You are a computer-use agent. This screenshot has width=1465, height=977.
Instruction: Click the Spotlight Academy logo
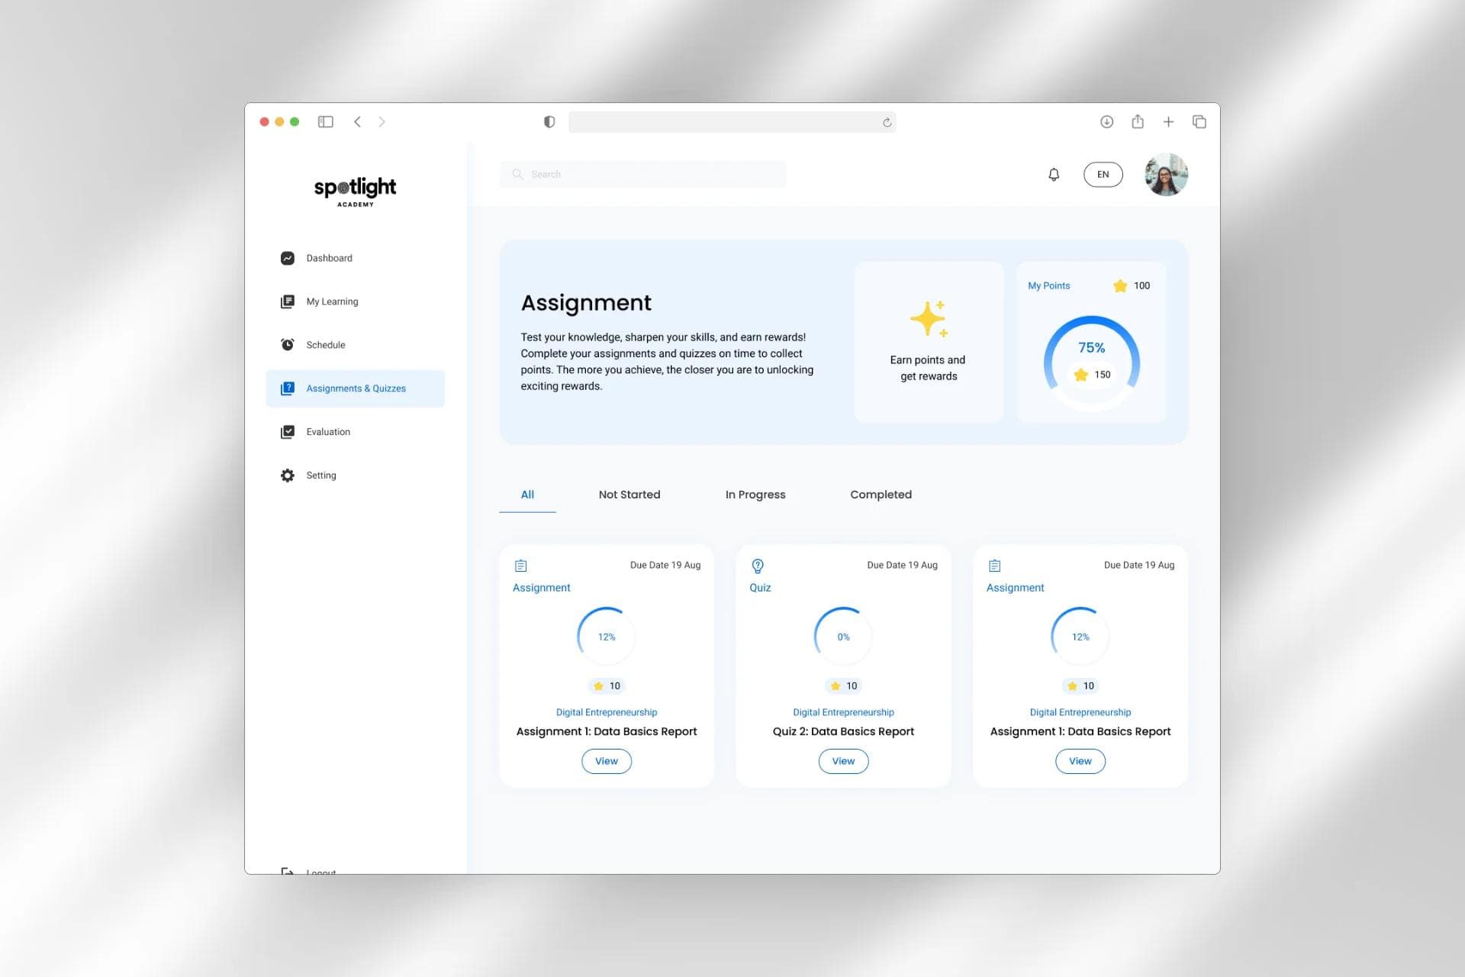click(356, 191)
